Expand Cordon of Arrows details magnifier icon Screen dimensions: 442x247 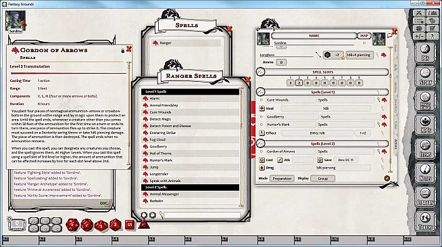point(378,152)
